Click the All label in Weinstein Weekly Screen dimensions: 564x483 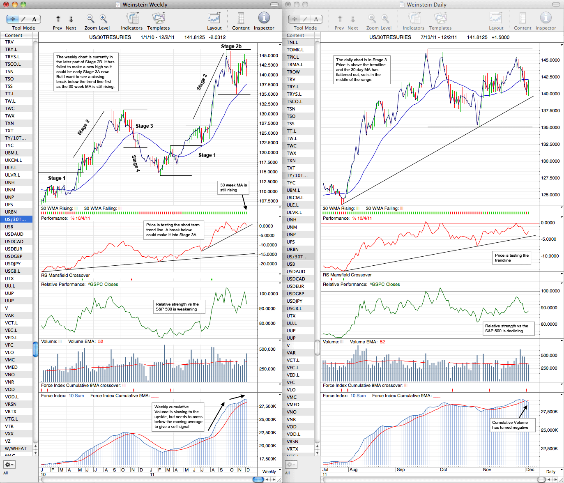coord(6,473)
